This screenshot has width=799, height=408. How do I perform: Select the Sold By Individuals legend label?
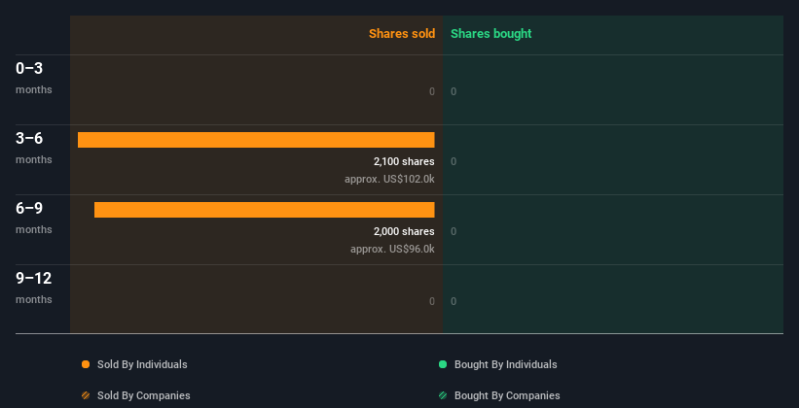142,364
